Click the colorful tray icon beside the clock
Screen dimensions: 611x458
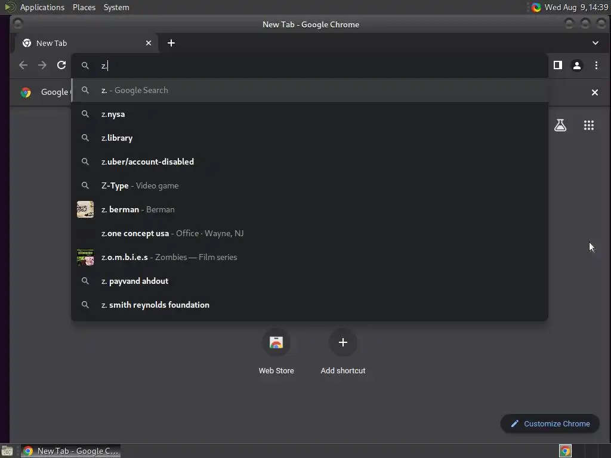[x=536, y=7]
